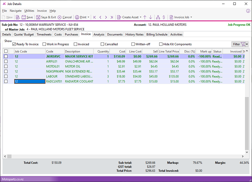Image resolution: width=252 pixels, height=182 pixels.
Task: Expand the Print dropdown arrow
Action: [x=88, y=17]
